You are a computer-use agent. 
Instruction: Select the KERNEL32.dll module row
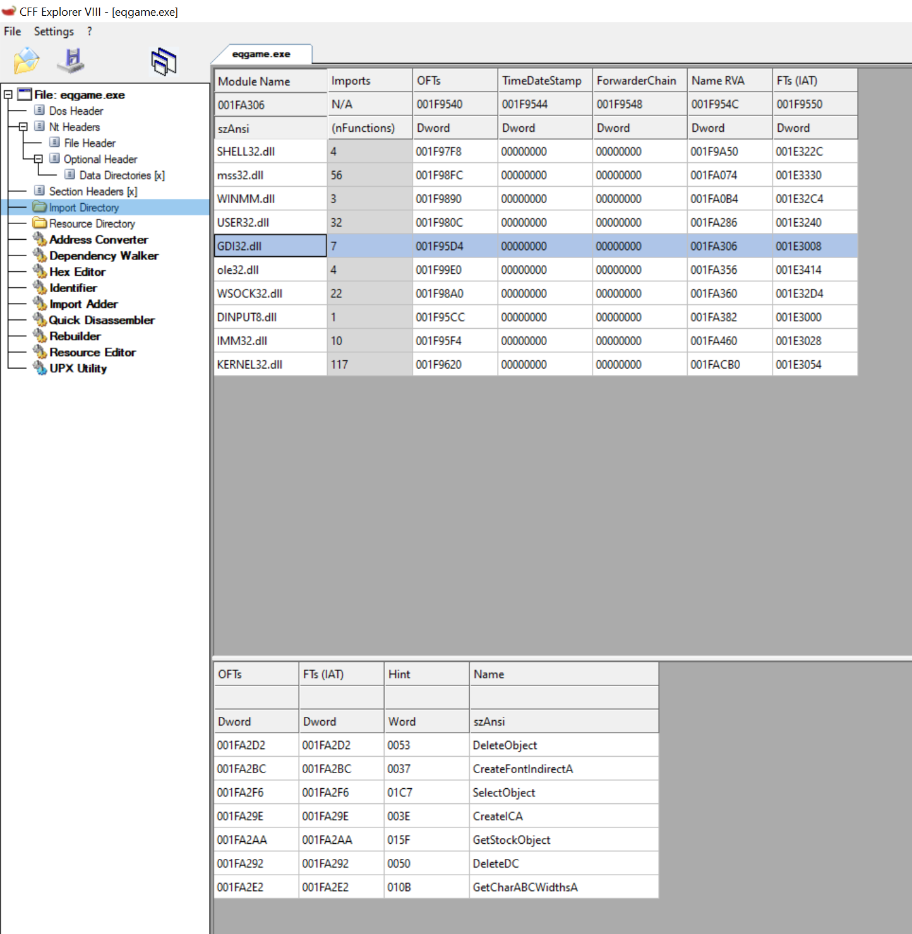coord(250,365)
